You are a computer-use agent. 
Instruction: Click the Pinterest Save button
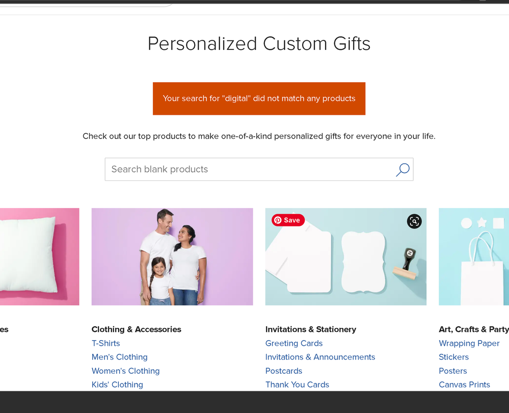click(288, 220)
